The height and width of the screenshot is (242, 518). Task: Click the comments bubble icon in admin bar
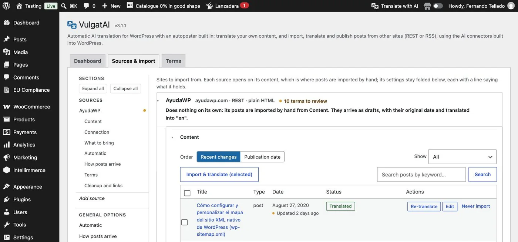86,6
